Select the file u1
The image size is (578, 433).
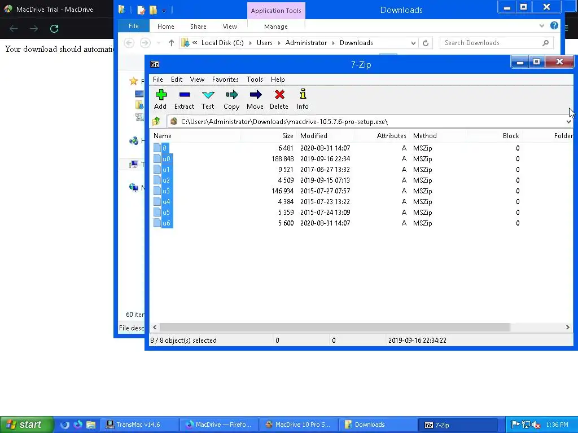166,169
